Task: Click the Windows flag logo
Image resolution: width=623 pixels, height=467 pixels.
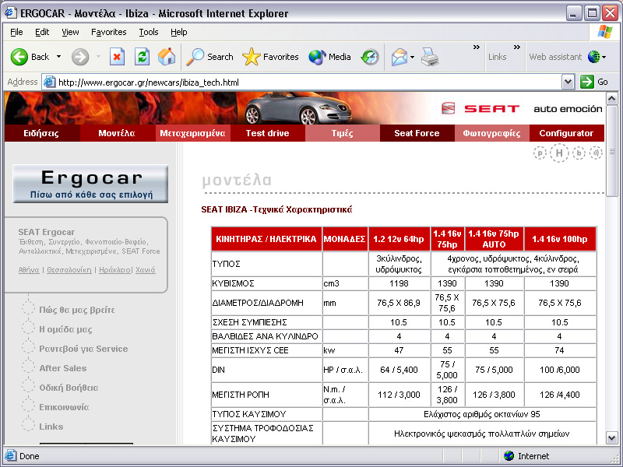Action: 605,32
